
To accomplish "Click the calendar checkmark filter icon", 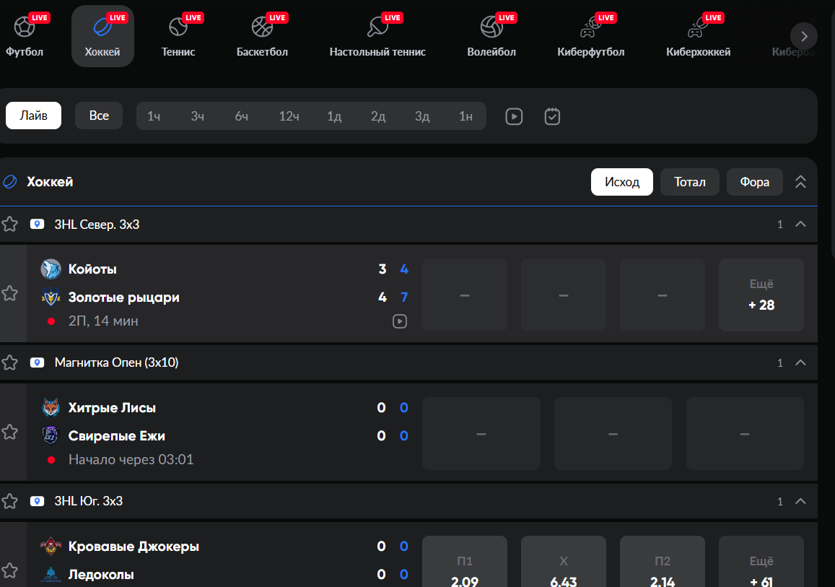I will coord(552,116).
